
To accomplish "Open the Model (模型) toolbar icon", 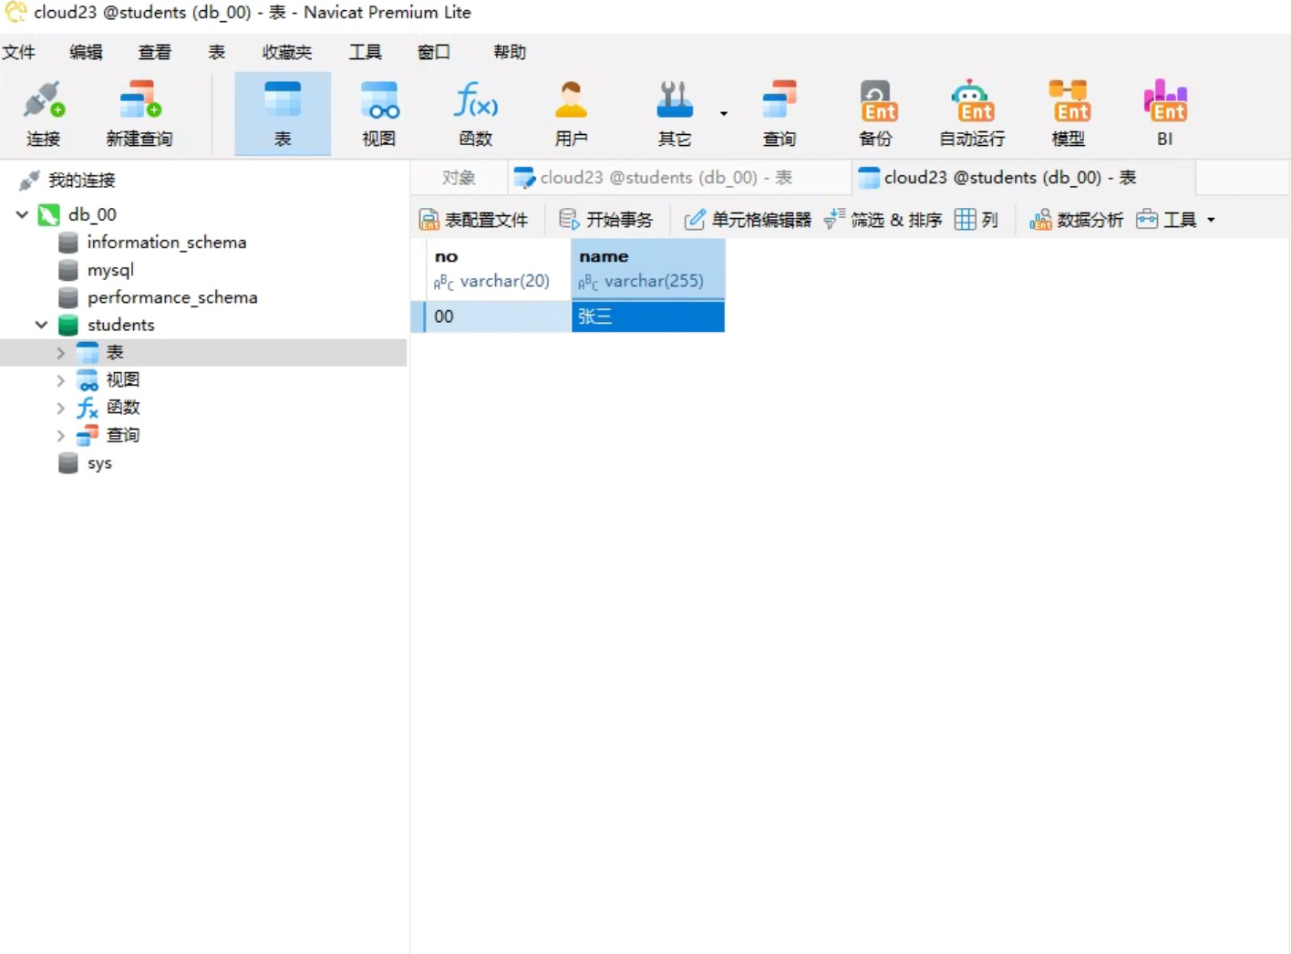I will pyautogui.click(x=1068, y=113).
